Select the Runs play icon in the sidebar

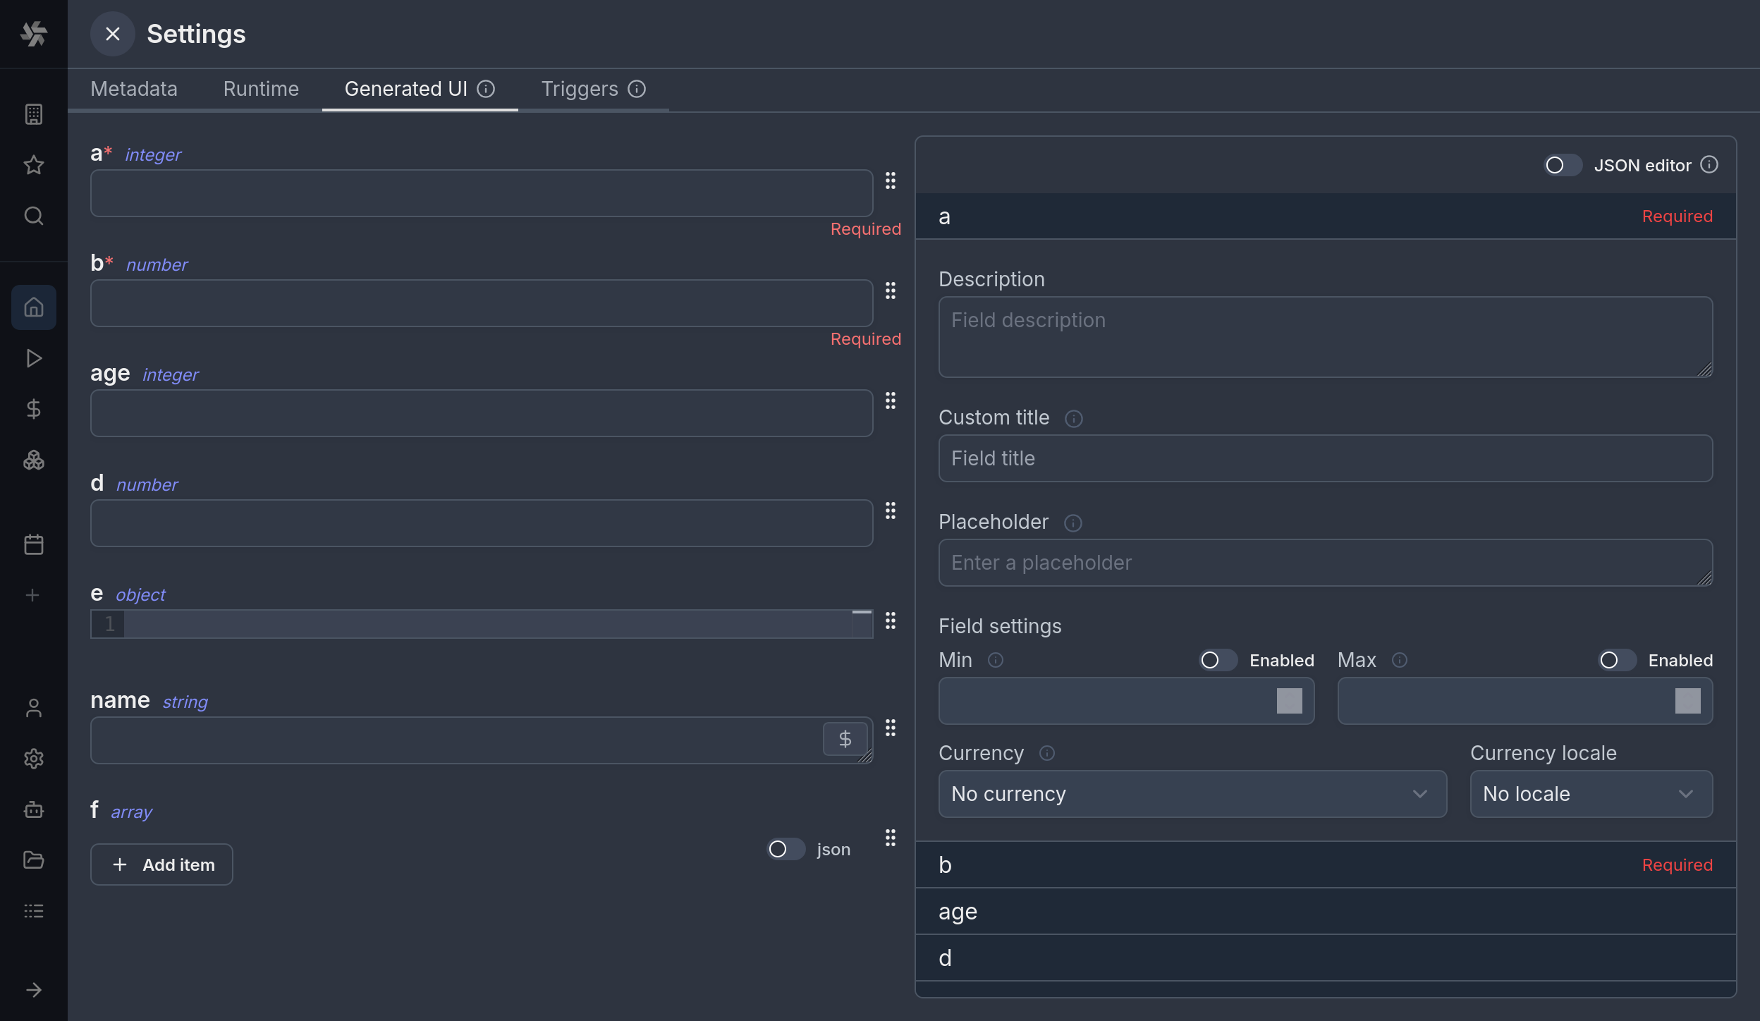34,358
